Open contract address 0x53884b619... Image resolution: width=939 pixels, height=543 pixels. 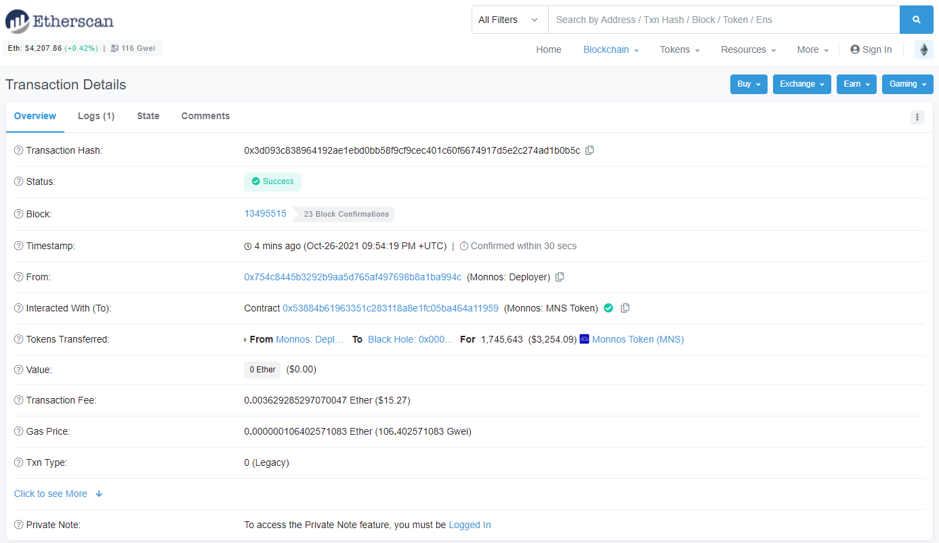pos(390,308)
